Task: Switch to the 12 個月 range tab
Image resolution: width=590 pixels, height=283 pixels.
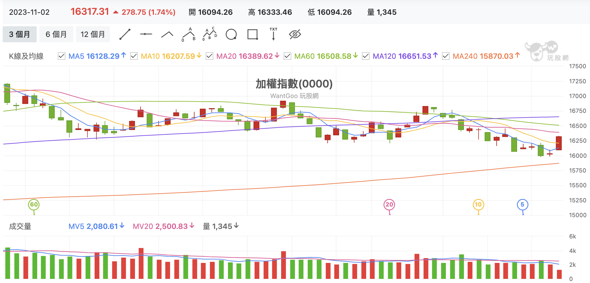Action: pyautogui.click(x=93, y=34)
